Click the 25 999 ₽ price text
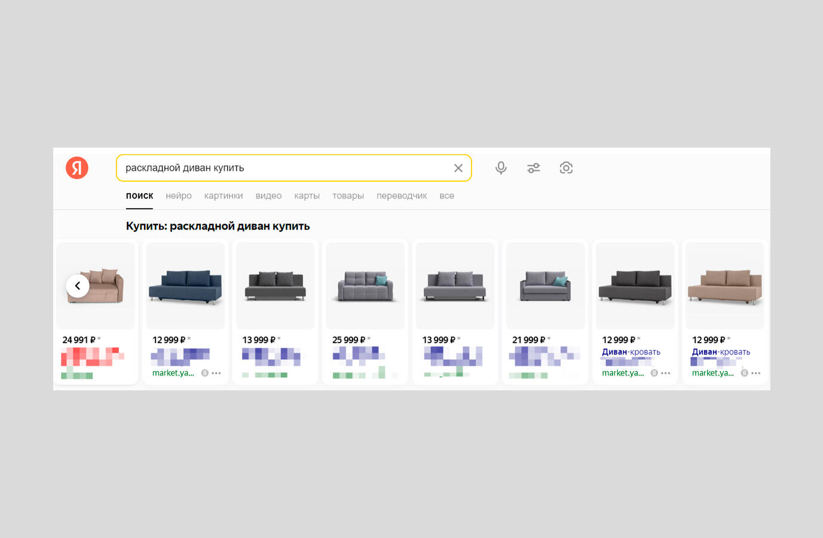The height and width of the screenshot is (538, 823). (348, 340)
